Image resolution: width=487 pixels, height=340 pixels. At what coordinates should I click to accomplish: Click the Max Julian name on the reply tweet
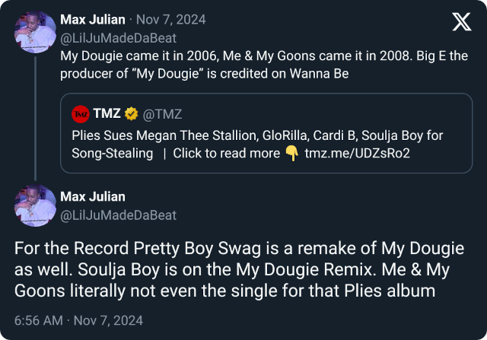tap(92, 198)
